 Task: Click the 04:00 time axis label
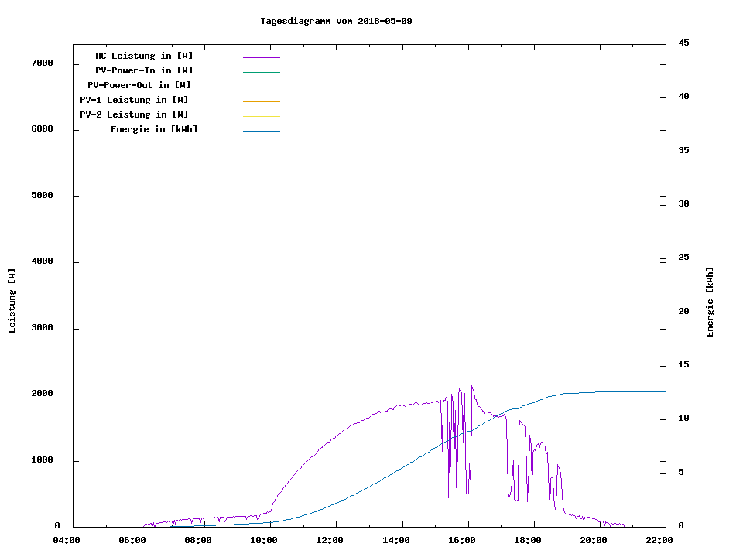67,540
